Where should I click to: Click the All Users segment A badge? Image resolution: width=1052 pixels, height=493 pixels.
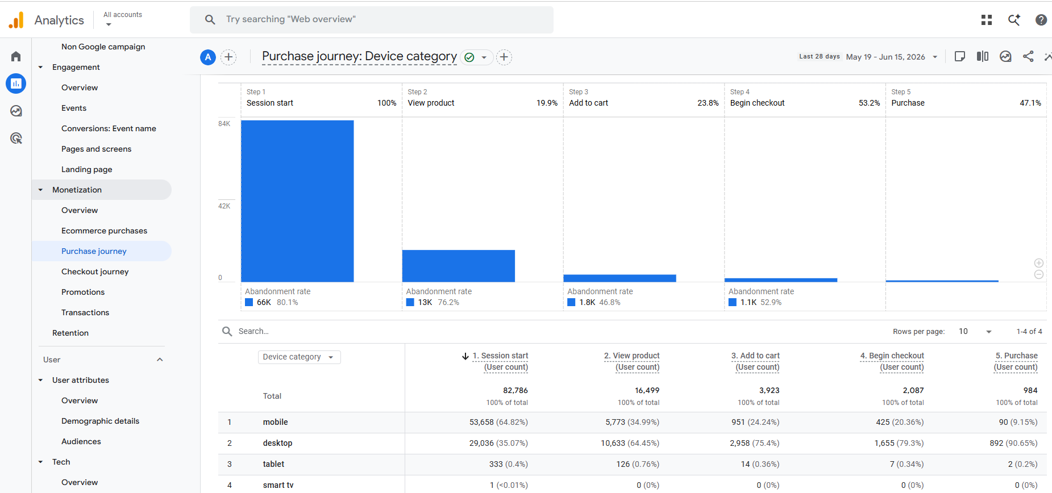pyautogui.click(x=208, y=57)
